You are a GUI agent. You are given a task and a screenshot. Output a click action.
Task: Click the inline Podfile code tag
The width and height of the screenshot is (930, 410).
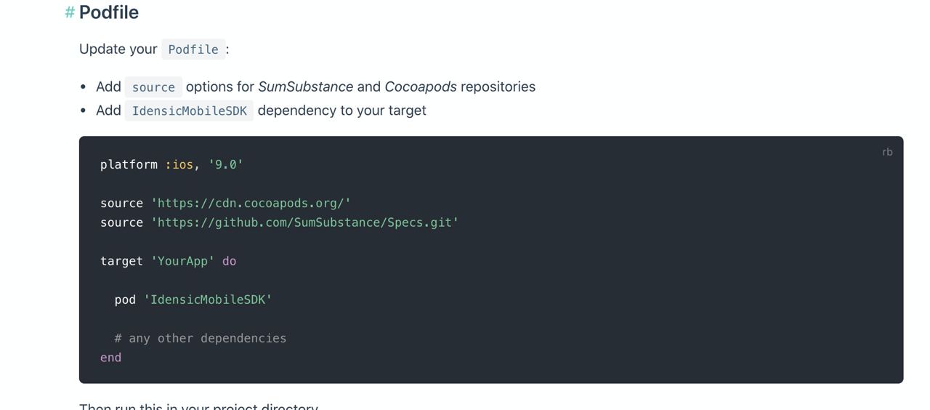193,49
